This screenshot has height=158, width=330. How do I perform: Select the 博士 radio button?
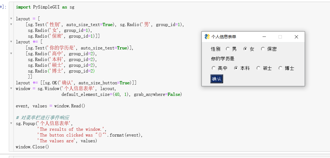280,68
